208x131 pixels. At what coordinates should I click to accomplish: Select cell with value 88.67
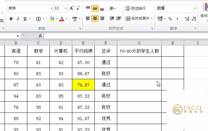pyautogui.click(x=83, y=73)
